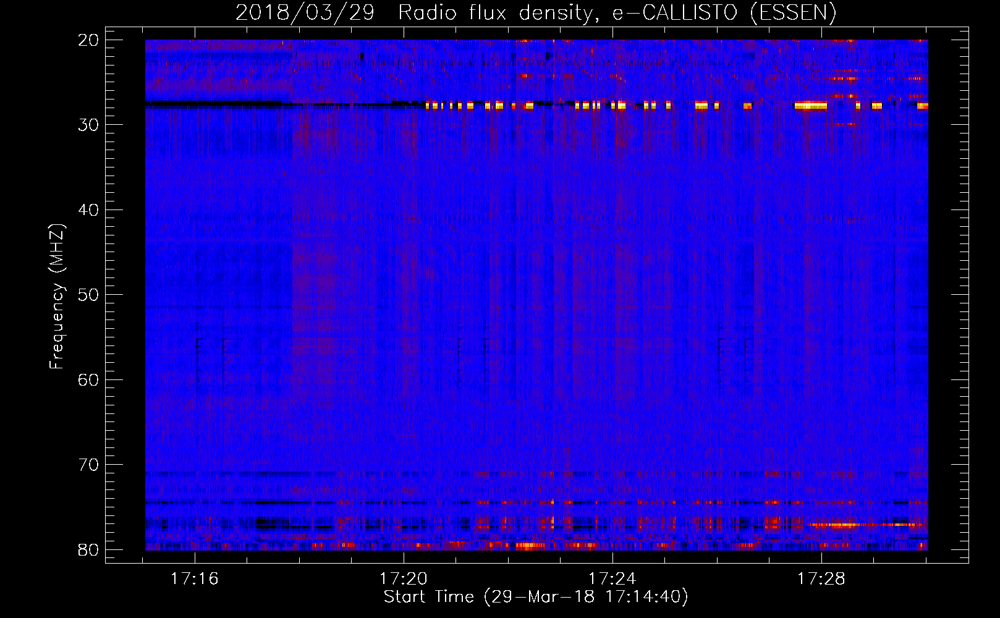Click the plot title '2018/03/29 Radio flux density, e-CALLISTO (ESSEN)'
1000x618 pixels.
[x=536, y=12]
